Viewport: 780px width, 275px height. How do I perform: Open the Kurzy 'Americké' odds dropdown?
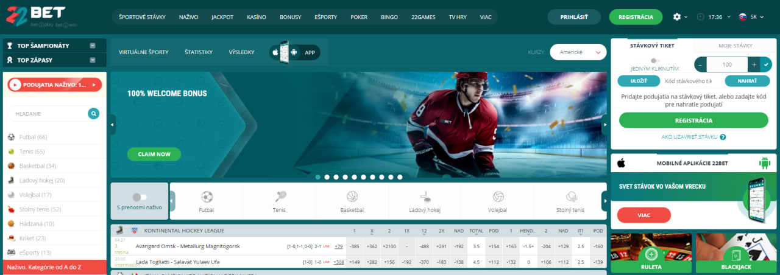point(578,52)
